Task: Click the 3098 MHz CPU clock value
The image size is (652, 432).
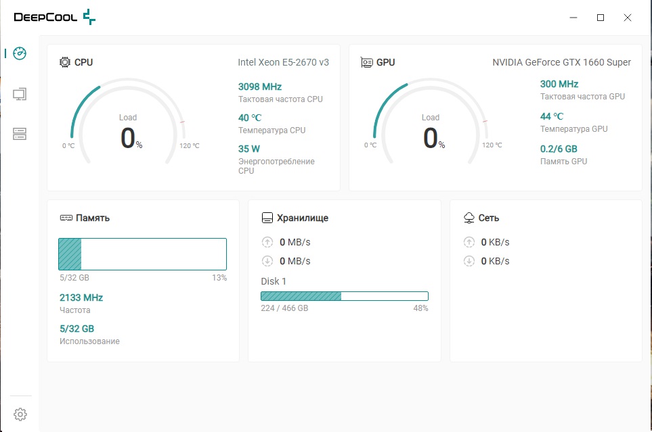Action: 260,87
